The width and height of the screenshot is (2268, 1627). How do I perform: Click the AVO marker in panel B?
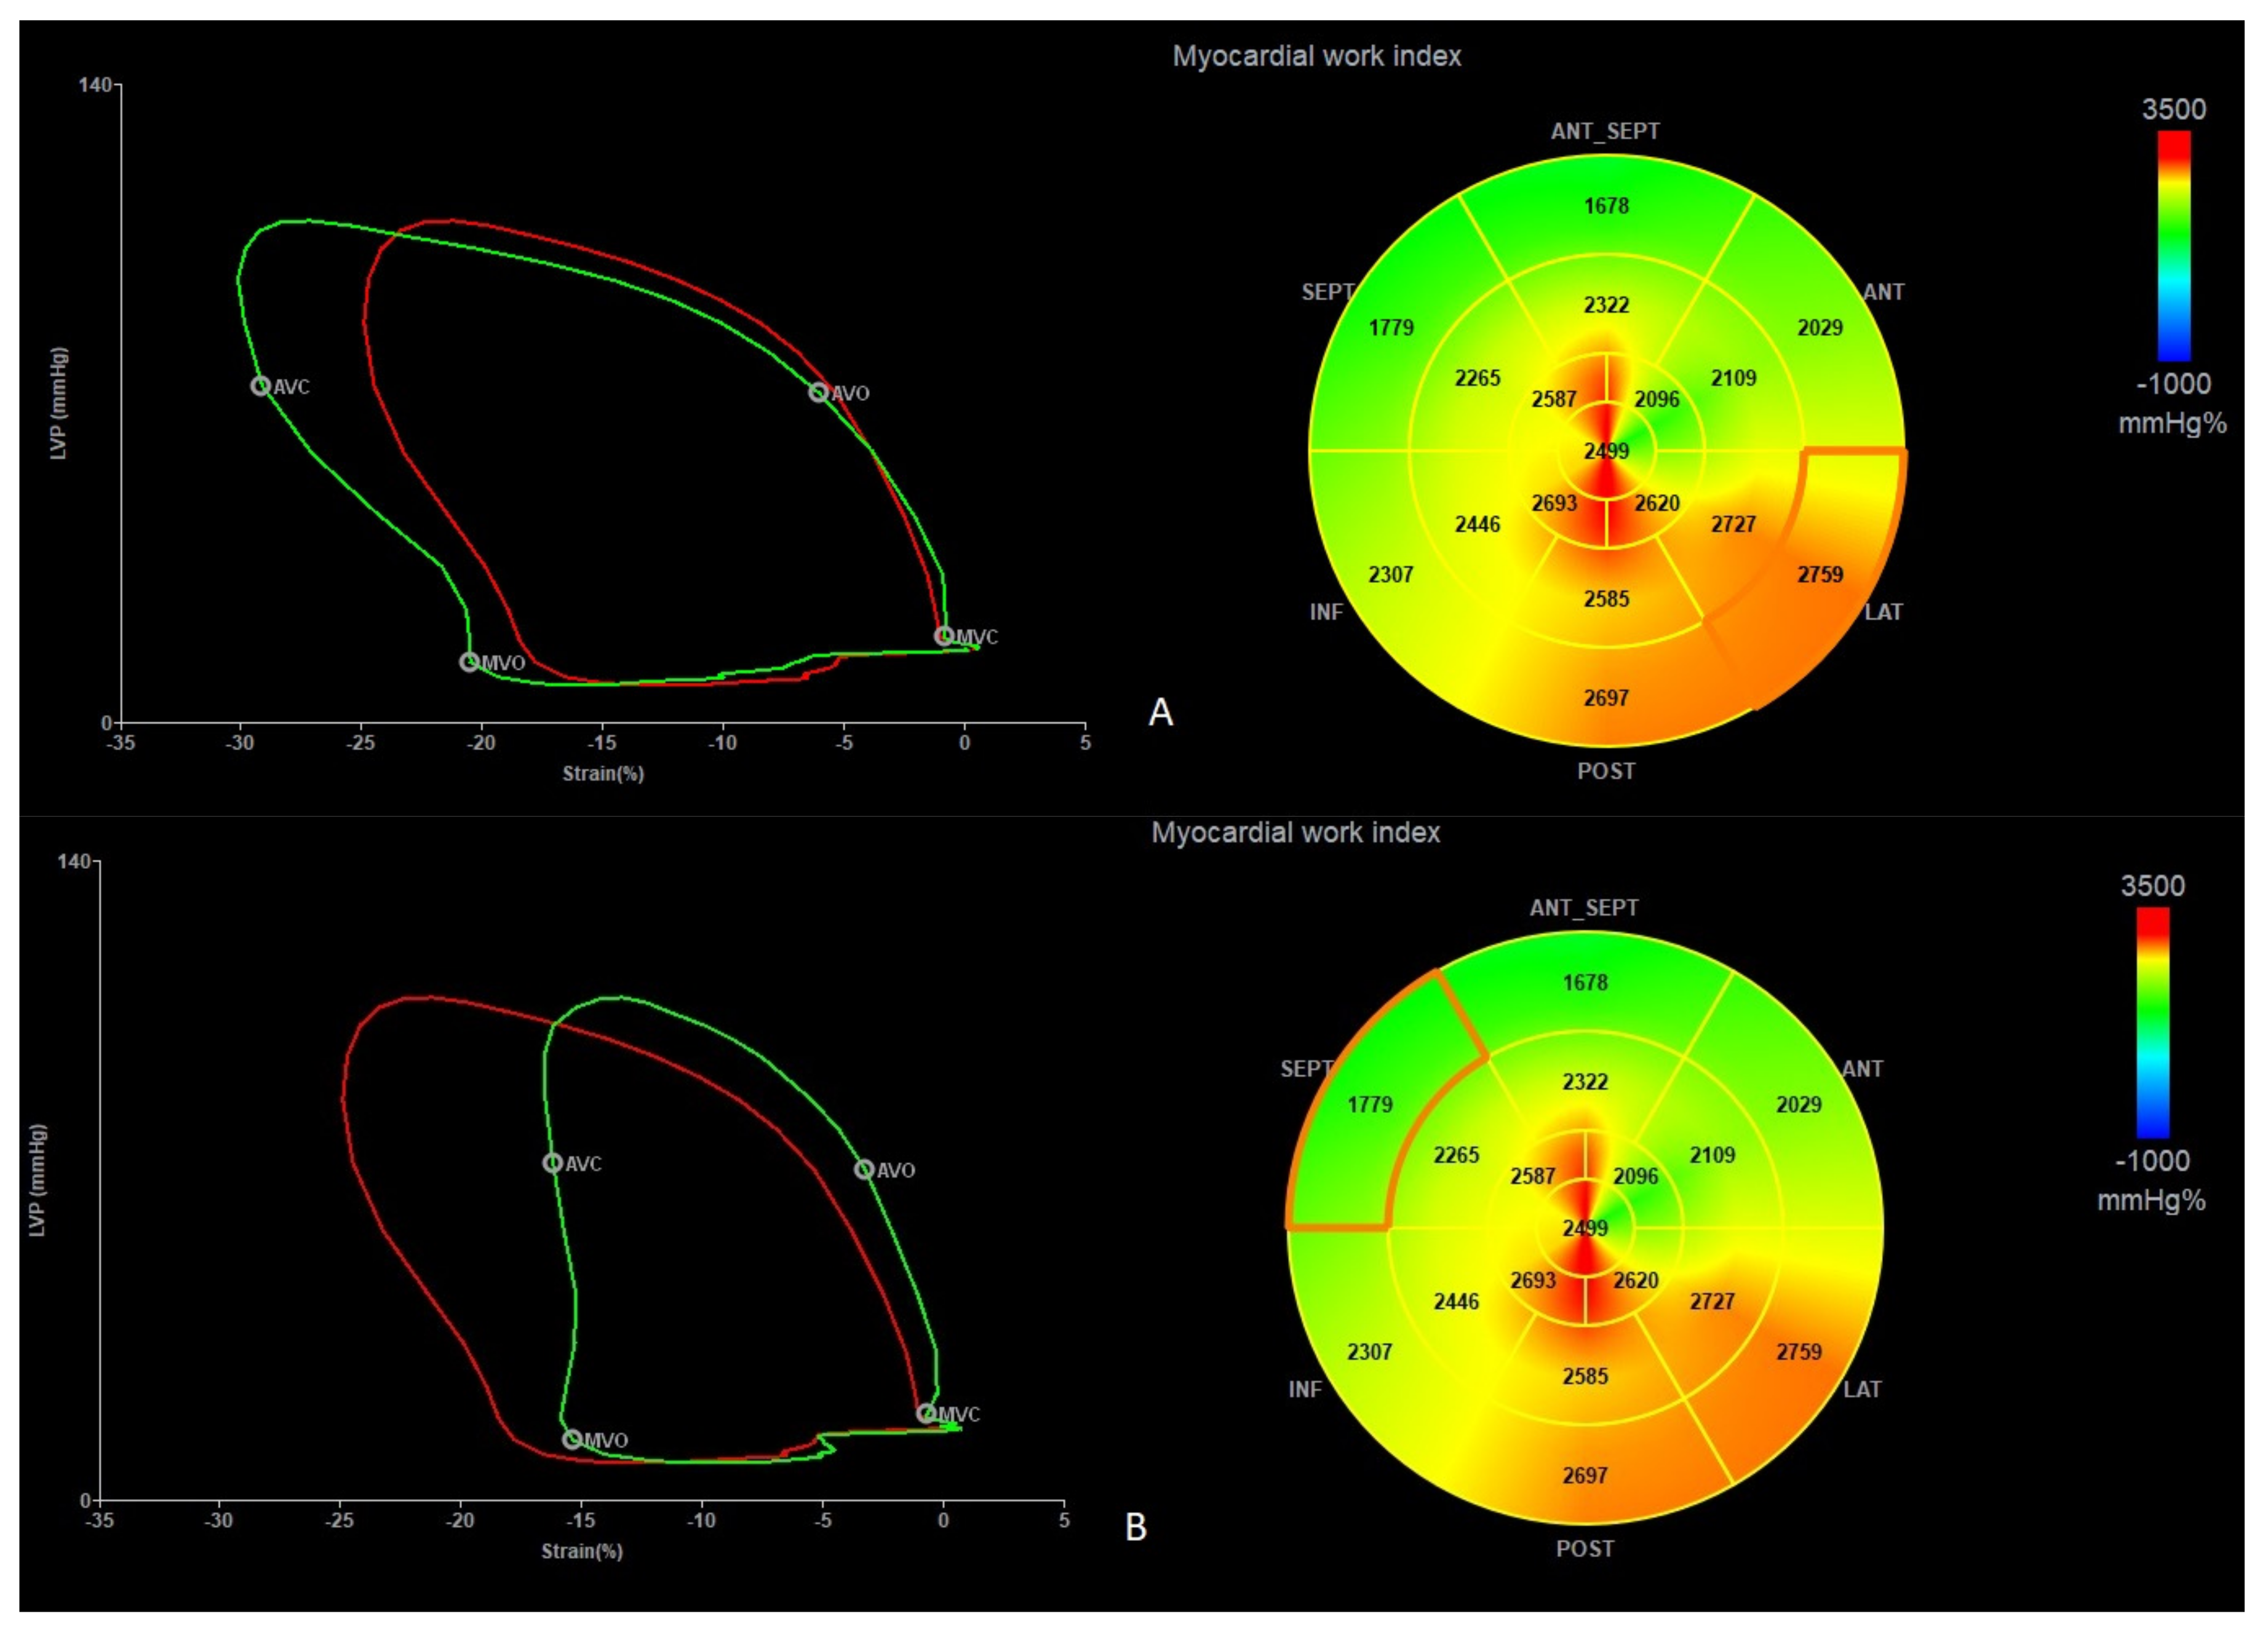(x=864, y=1170)
